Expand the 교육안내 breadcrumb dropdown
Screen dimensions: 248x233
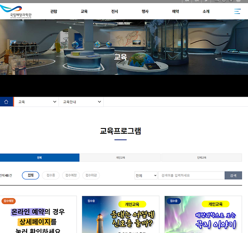point(81,102)
